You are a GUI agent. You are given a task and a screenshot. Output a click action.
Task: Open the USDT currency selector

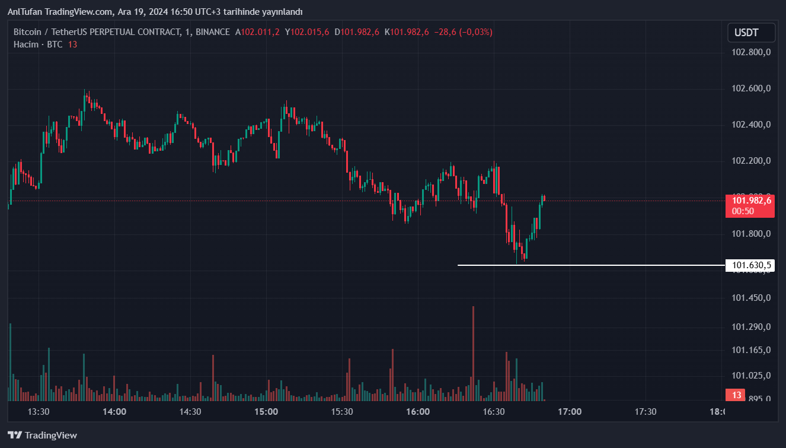(751, 33)
